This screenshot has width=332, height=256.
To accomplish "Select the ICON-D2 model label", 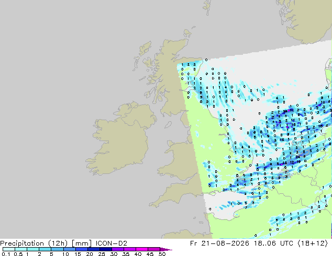I will tap(112, 243).
